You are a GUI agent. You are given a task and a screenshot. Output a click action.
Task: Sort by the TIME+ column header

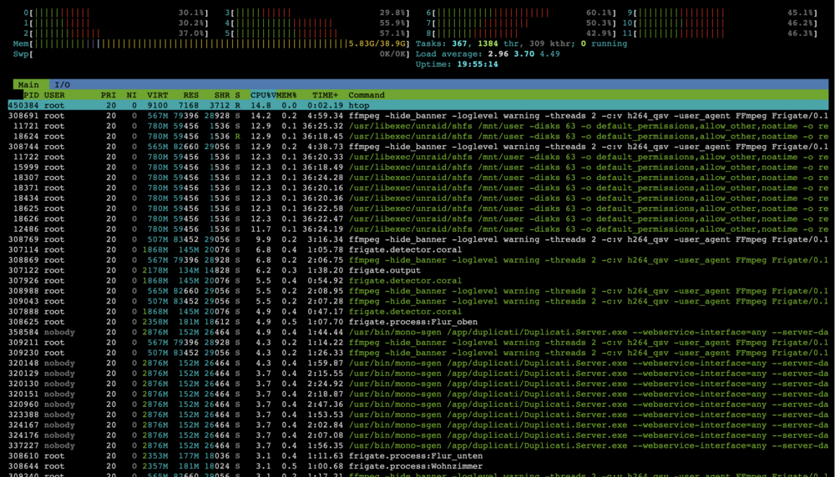tap(326, 95)
